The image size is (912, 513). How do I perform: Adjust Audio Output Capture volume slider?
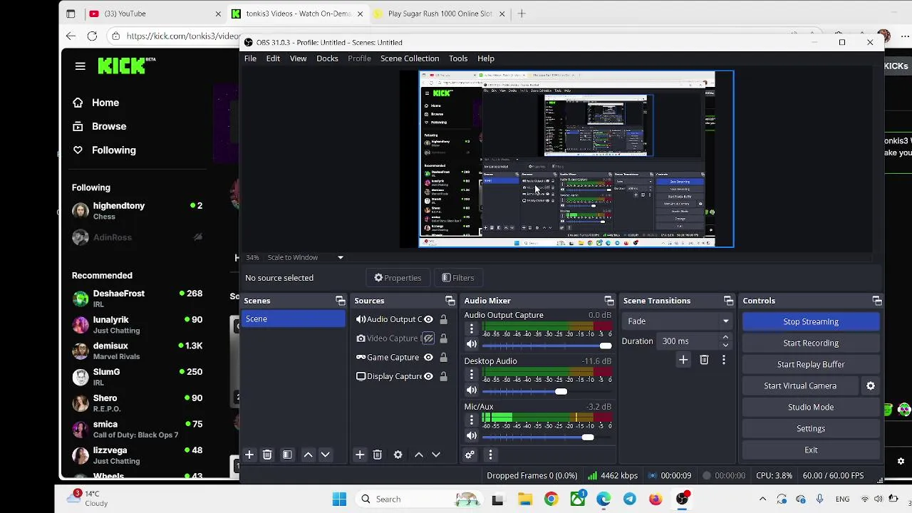[547, 346]
